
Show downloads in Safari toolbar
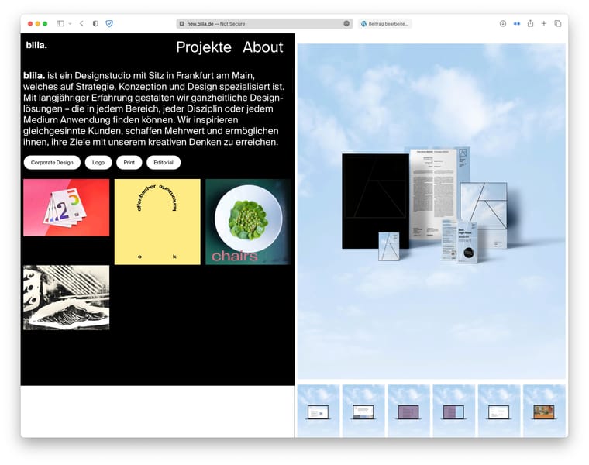pos(503,24)
